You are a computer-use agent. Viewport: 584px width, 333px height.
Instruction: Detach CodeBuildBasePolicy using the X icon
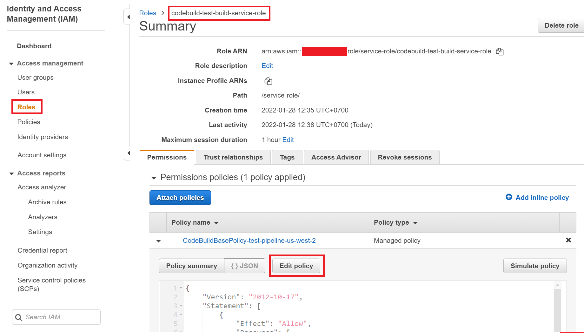[x=568, y=240]
